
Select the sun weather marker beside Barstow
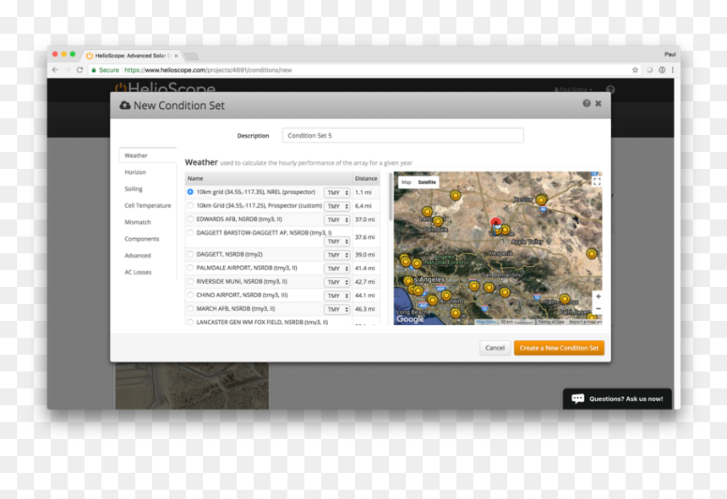541,200
